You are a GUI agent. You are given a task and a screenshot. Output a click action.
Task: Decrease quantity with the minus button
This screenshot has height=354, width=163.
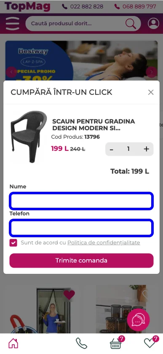[111, 149]
